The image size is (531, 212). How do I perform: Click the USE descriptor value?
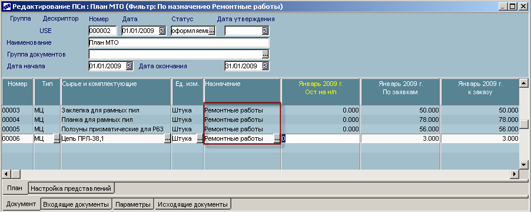[x=46, y=31]
